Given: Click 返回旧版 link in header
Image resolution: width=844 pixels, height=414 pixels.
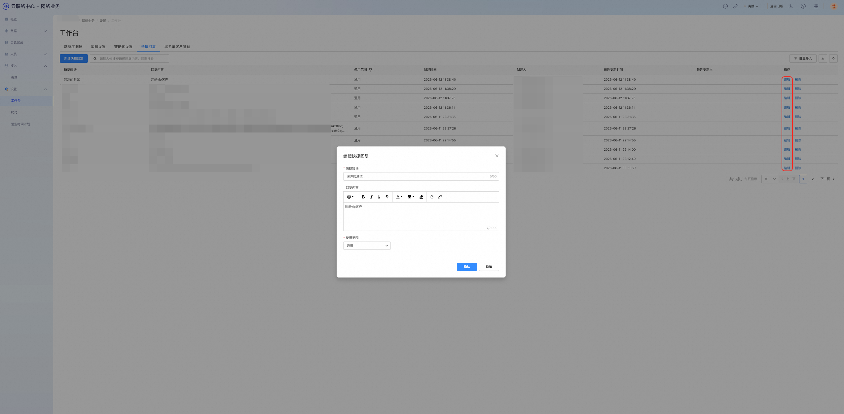Looking at the screenshot, I should tap(776, 6).
